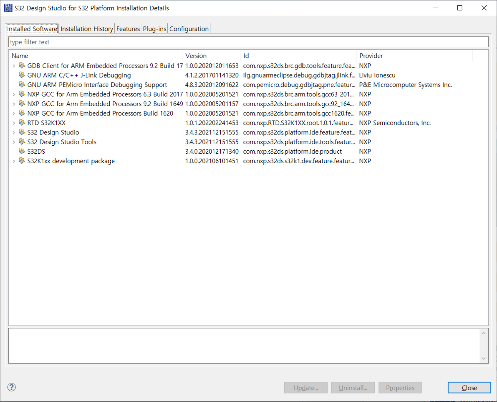
Task: Click the Update... button
Action: (x=306, y=388)
